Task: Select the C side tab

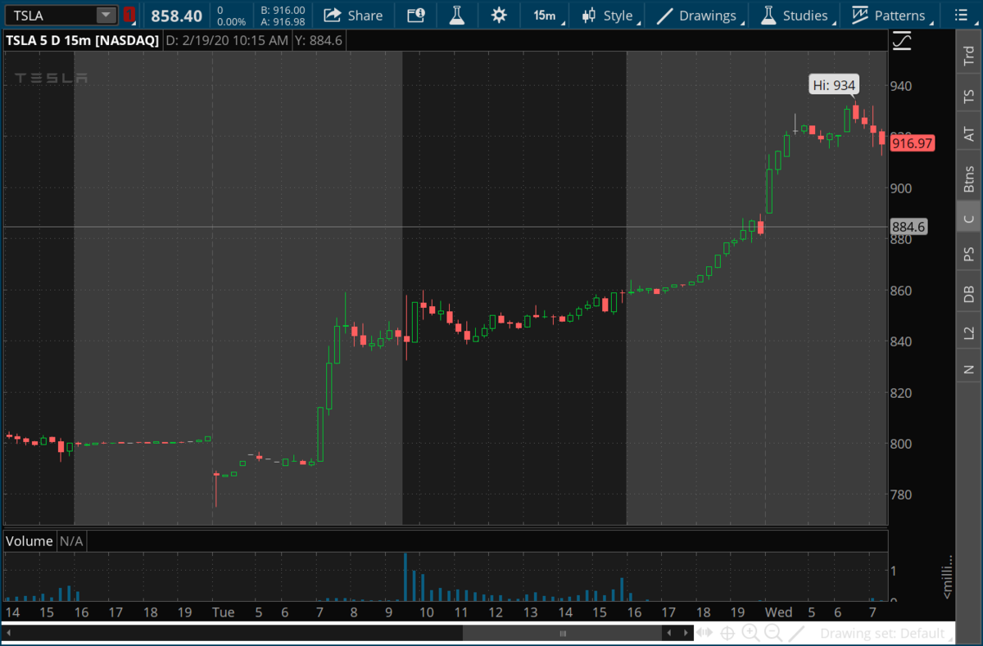Action: [969, 218]
